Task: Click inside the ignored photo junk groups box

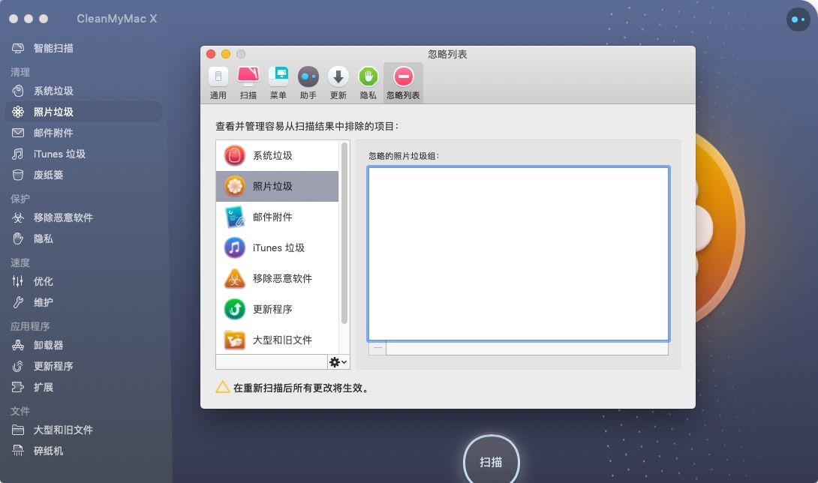Action: pos(518,254)
